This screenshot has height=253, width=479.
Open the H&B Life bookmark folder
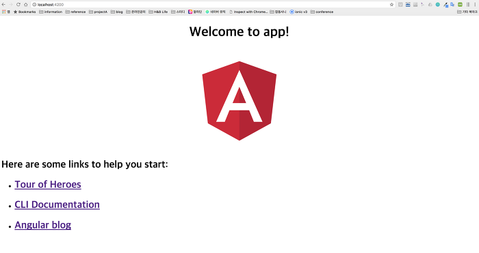[158, 12]
